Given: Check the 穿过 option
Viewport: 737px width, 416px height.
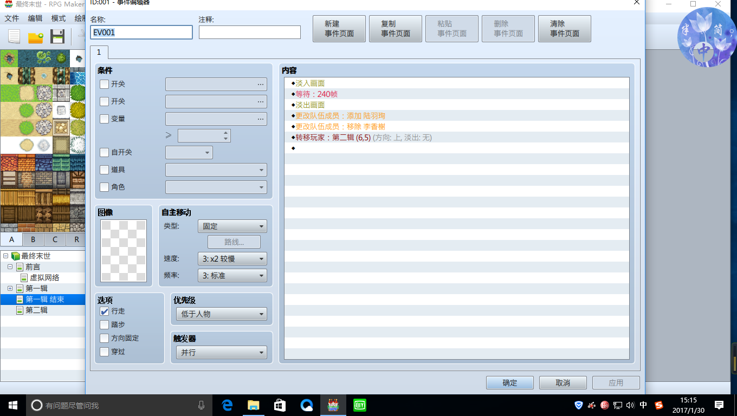Looking at the screenshot, I should pos(105,352).
